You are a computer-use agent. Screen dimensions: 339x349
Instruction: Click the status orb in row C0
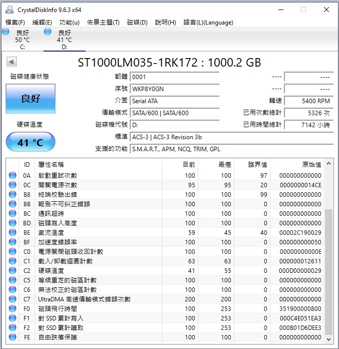(x=13, y=251)
